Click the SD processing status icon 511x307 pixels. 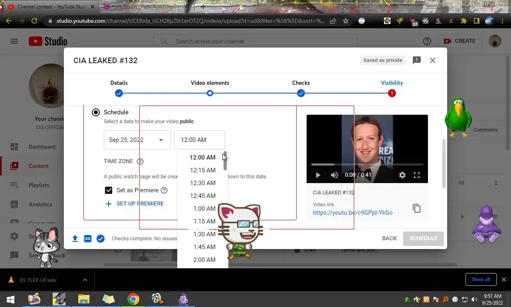click(88, 239)
